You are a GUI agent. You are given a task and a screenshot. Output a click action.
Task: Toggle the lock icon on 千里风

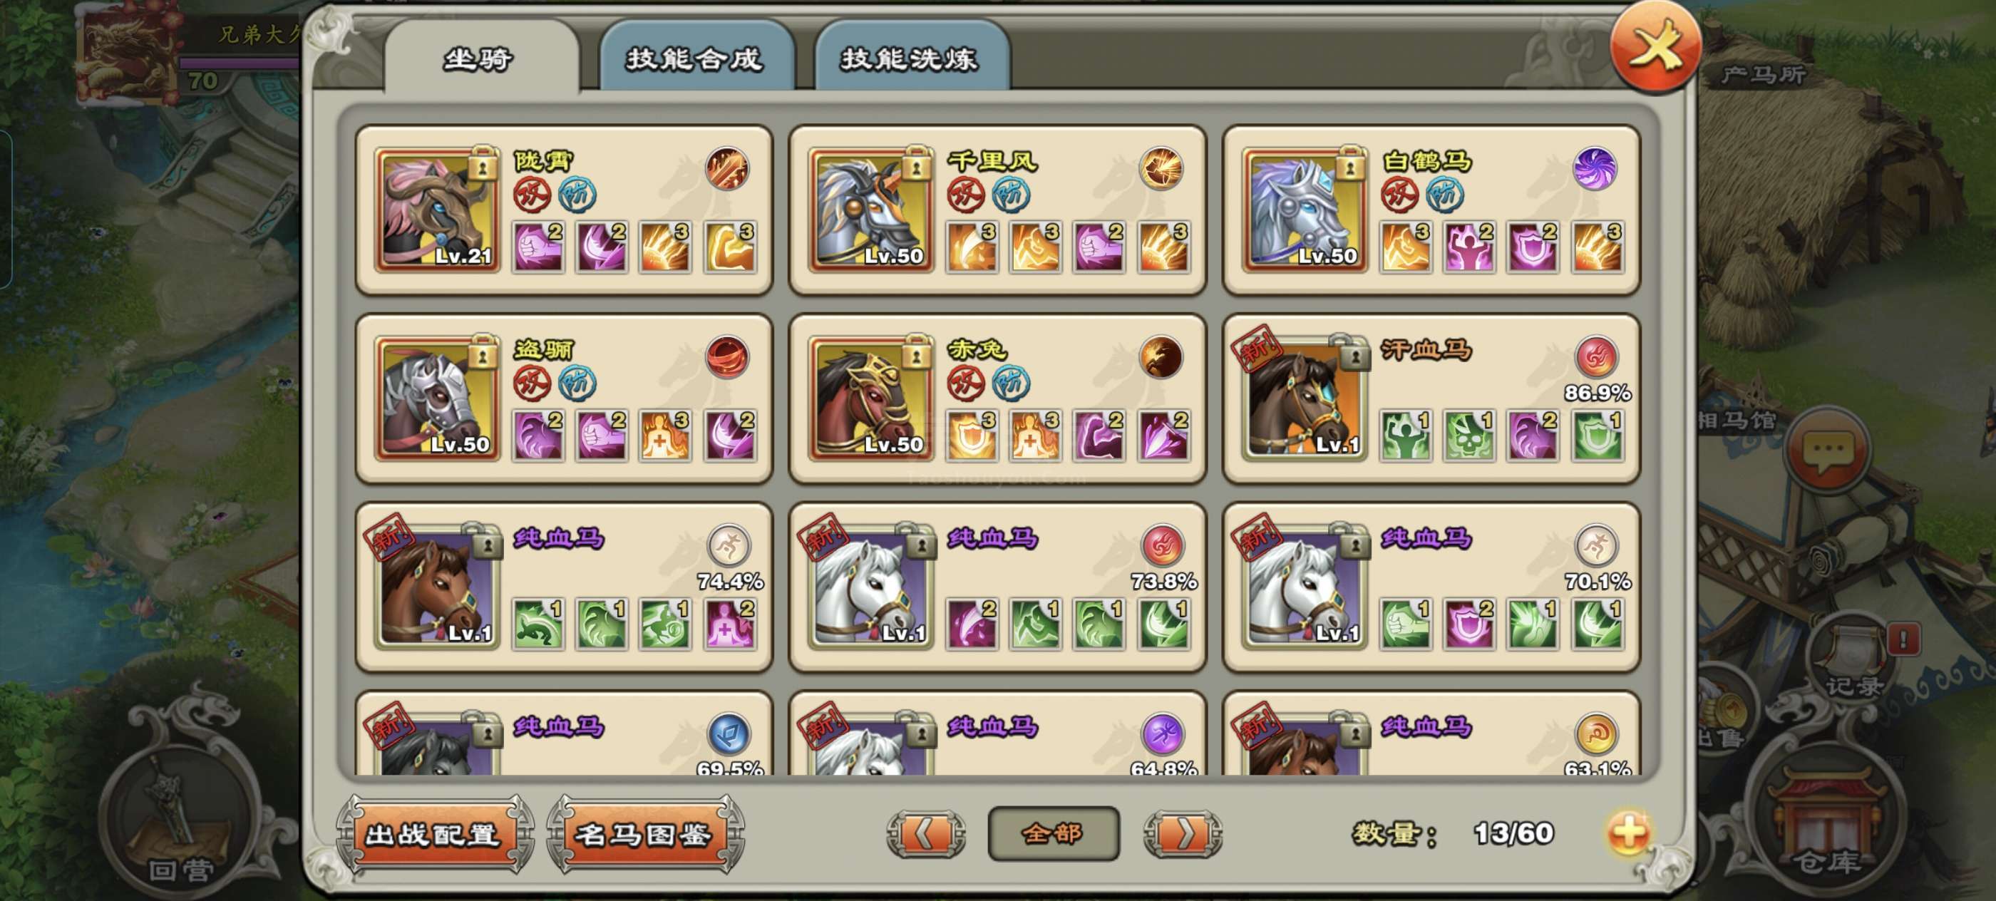pyautogui.click(x=916, y=164)
